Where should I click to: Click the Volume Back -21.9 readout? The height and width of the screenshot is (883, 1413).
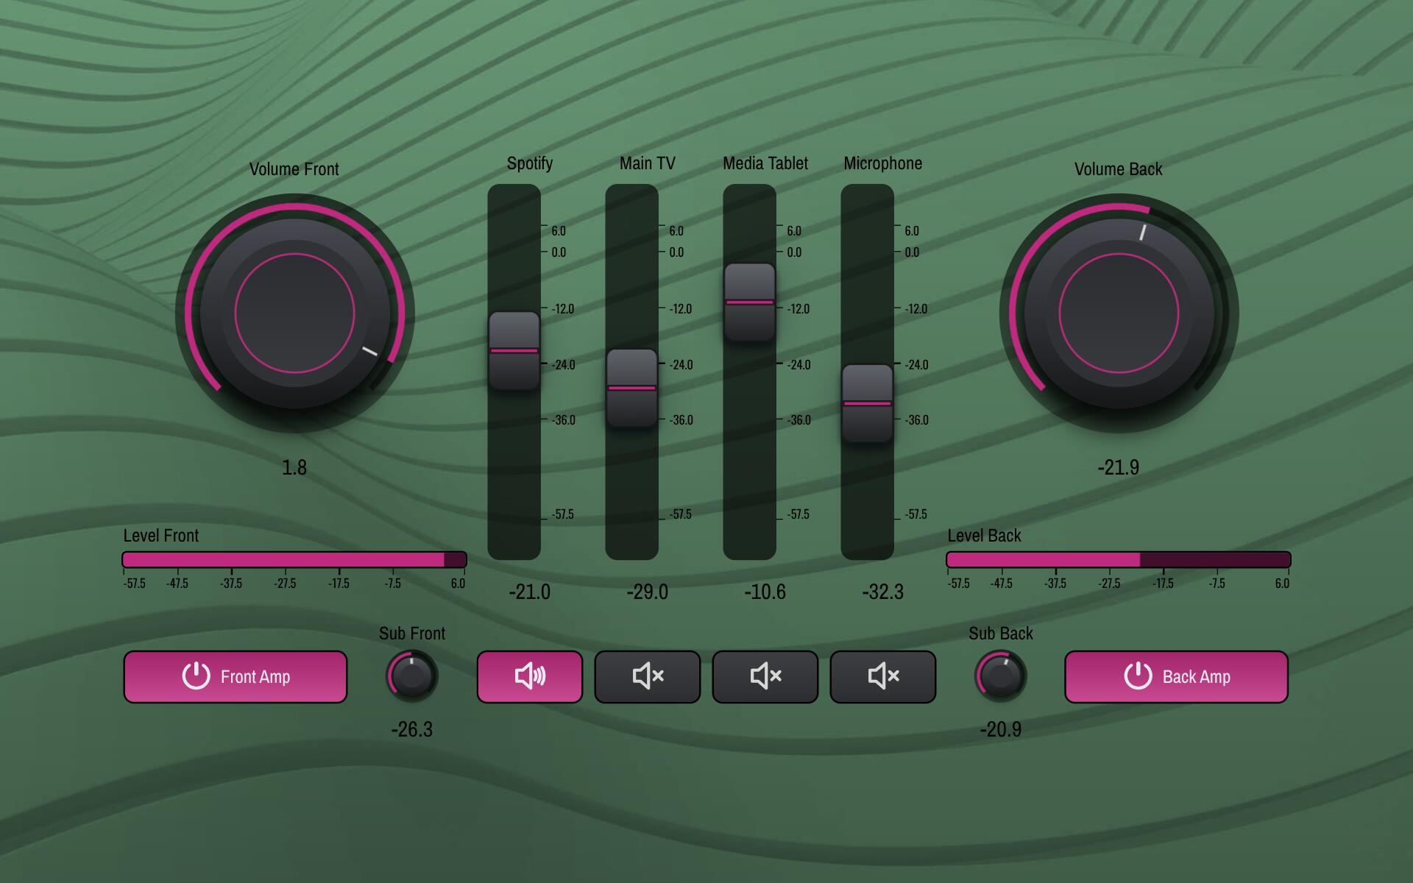click(x=1119, y=467)
